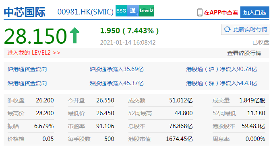The height and width of the screenshot is (149, 275).
Task: Open 沪港通资金流向 link
Action: coord(27,69)
